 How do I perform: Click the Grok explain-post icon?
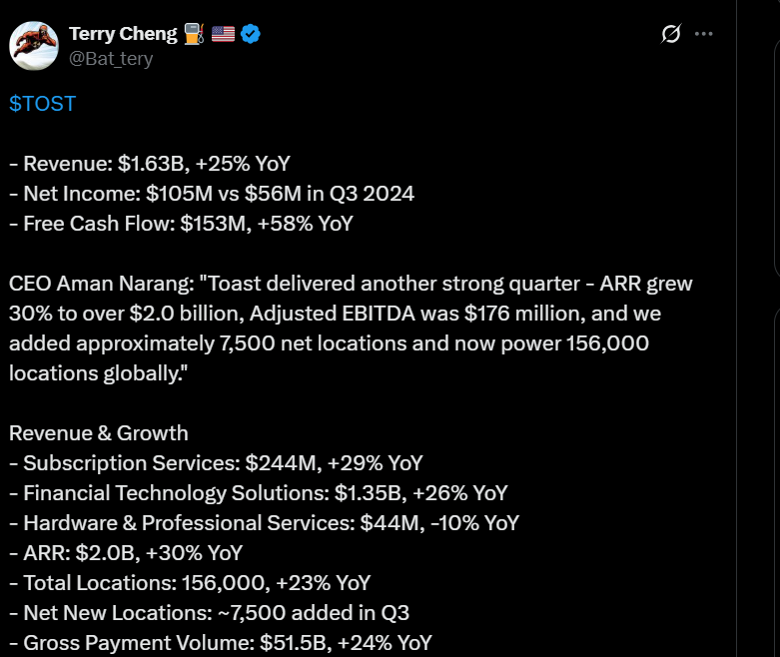click(x=671, y=34)
